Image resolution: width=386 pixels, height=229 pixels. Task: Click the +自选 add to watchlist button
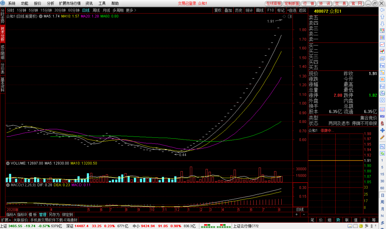pyautogui.click(x=291, y=10)
